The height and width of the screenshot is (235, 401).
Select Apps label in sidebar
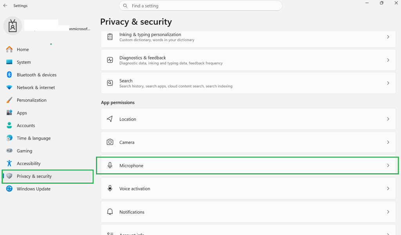22,113
